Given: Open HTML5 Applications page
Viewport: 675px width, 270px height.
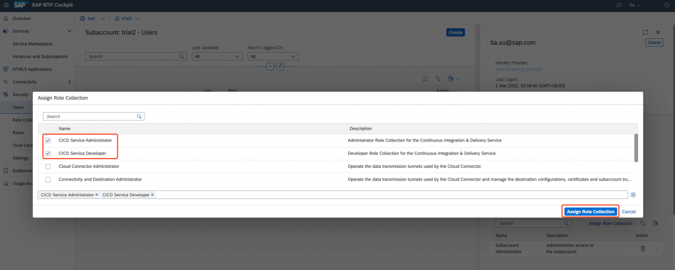Looking at the screenshot, I should click(x=32, y=69).
